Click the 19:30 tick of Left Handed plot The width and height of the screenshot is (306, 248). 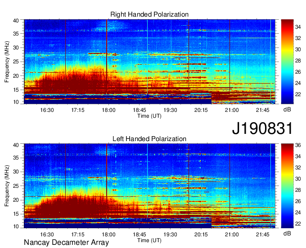pyautogui.click(x=170, y=235)
